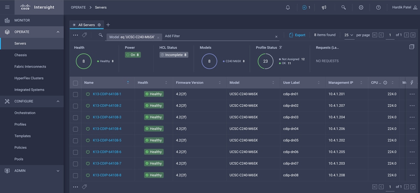Sort by the Health column
The height and width of the screenshot is (193, 420).
166,82
